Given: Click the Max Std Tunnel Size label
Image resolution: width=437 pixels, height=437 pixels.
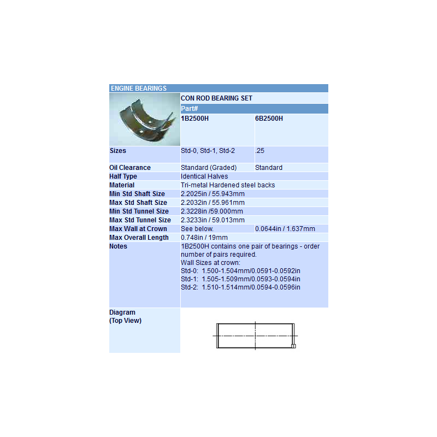Looking at the screenshot, I should (140, 220).
